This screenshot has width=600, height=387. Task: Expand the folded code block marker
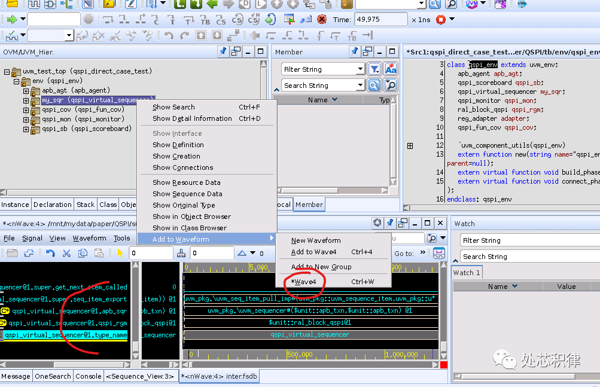[410, 145]
